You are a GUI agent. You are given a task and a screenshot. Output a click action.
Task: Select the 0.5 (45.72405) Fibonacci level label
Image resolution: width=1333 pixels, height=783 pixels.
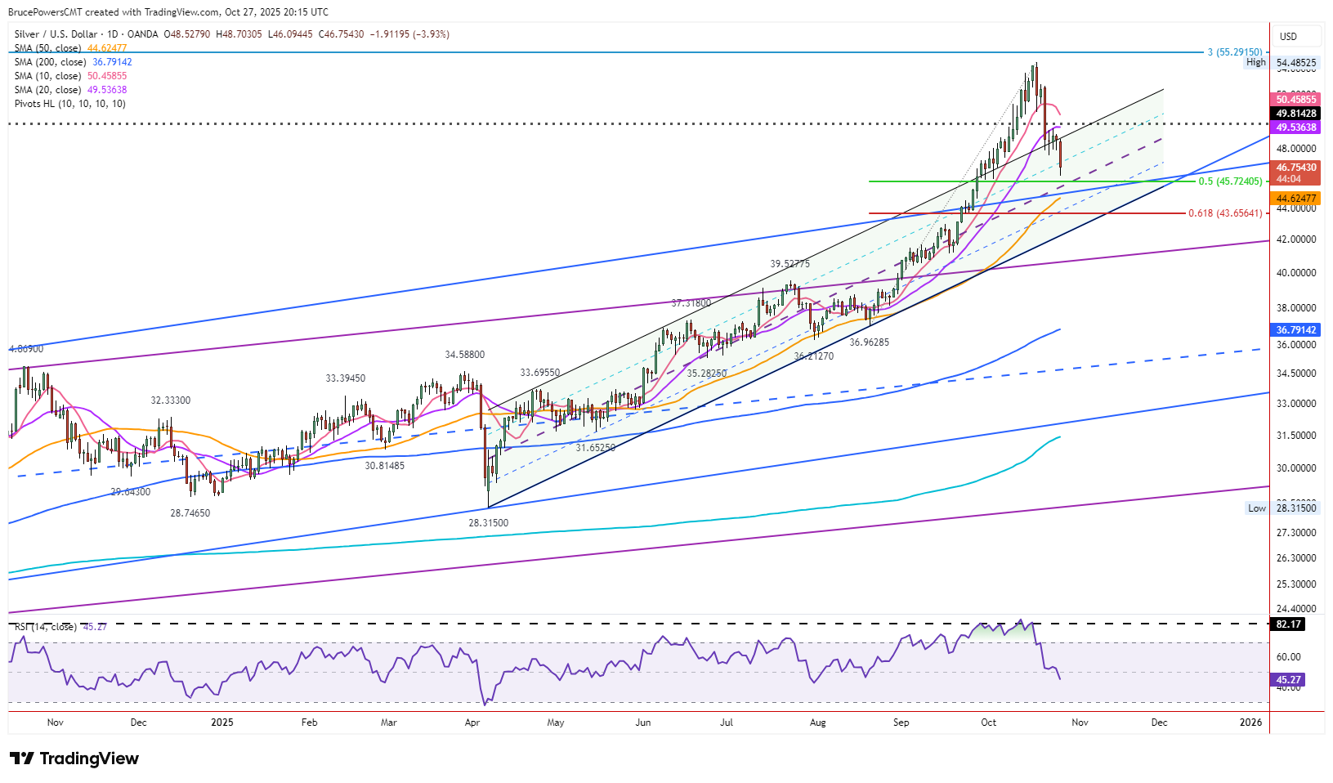(1230, 181)
